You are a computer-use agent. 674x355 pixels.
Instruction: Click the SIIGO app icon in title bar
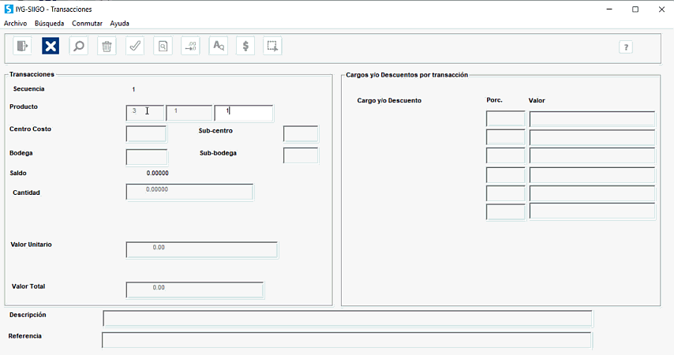(x=9, y=9)
